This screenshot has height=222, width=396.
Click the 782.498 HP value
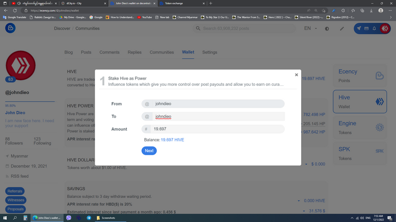click(x=314, y=115)
